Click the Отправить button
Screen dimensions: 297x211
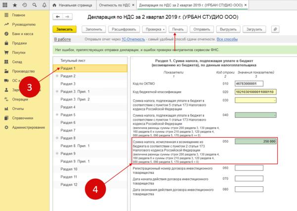[x=202, y=29]
